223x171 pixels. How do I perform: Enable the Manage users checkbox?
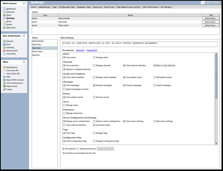click(x=64, y=105)
